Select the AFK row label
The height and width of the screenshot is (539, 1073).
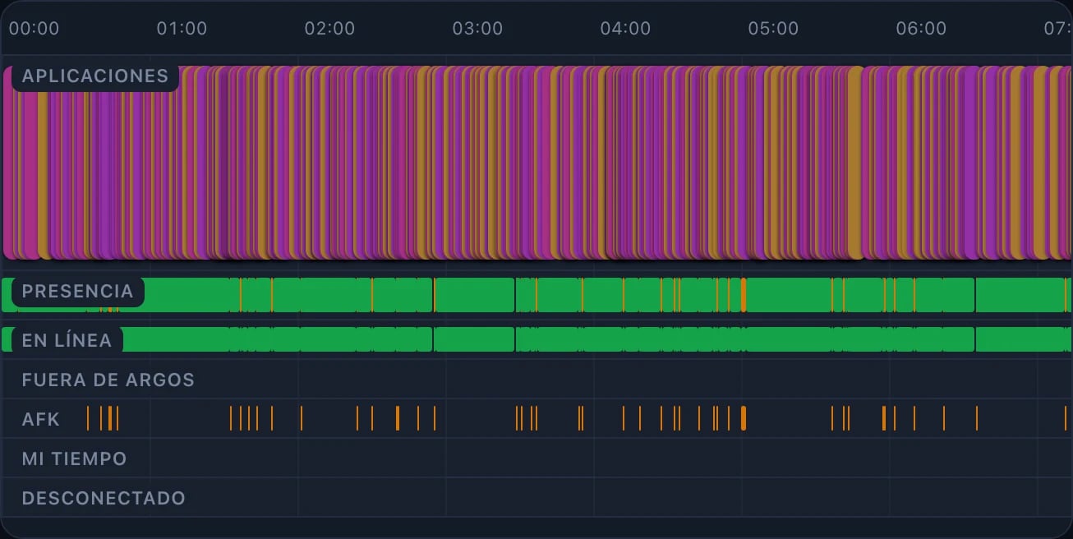pyautogui.click(x=41, y=420)
